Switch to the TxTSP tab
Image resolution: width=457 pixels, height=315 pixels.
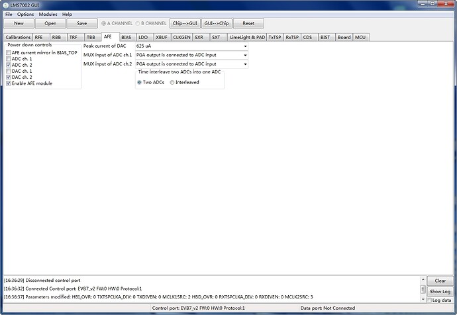point(275,37)
